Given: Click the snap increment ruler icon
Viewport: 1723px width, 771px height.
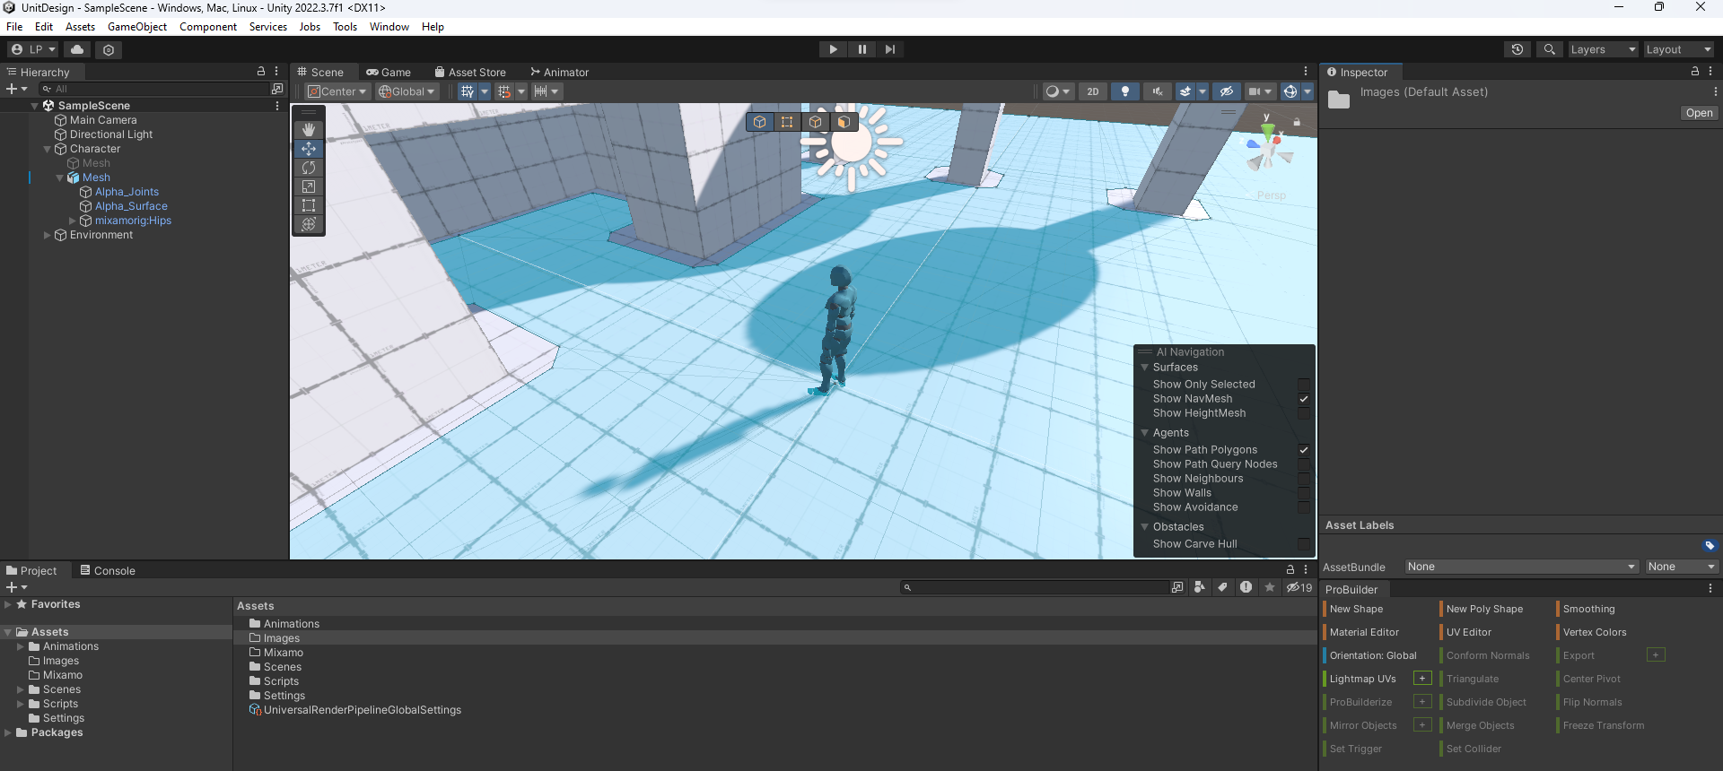Looking at the screenshot, I should pyautogui.click(x=540, y=91).
